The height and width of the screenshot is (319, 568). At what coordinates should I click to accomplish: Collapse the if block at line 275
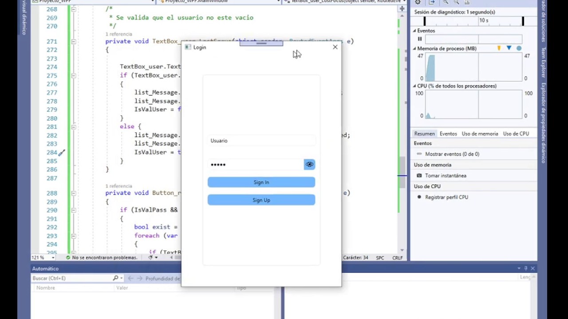tap(74, 76)
